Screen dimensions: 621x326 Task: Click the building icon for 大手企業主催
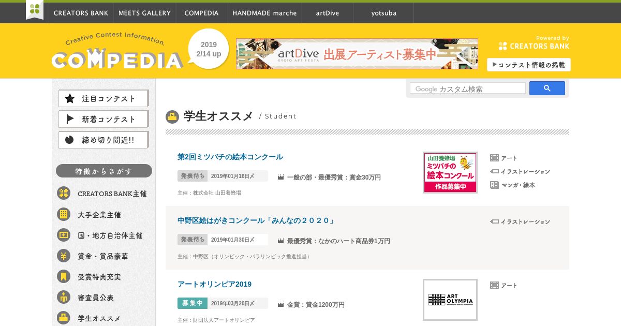point(64,214)
